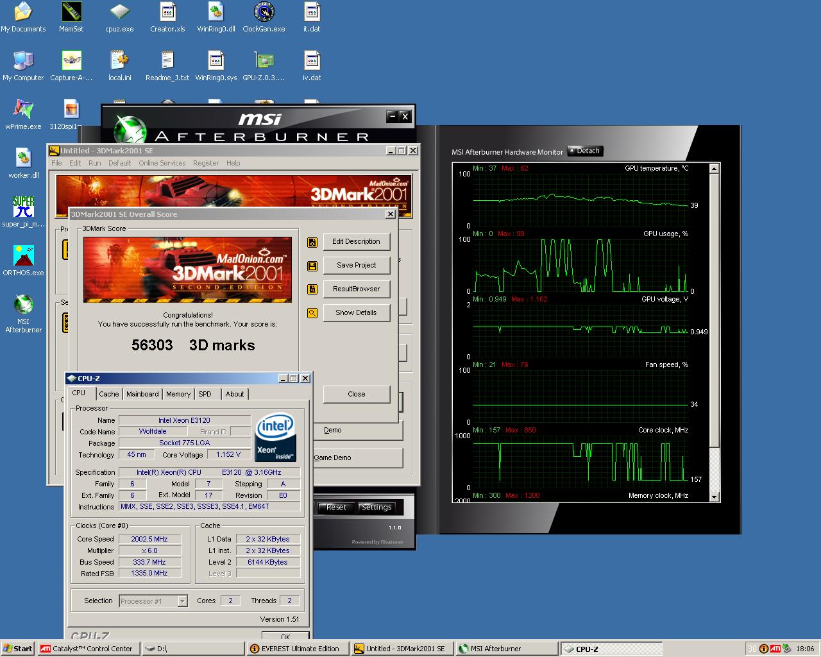Select cpuz.exe desktop icon
This screenshot has height=657, width=821.
point(119,17)
